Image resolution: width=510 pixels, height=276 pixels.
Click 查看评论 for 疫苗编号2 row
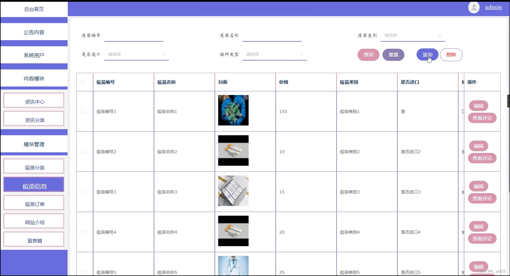(x=482, y=158)
